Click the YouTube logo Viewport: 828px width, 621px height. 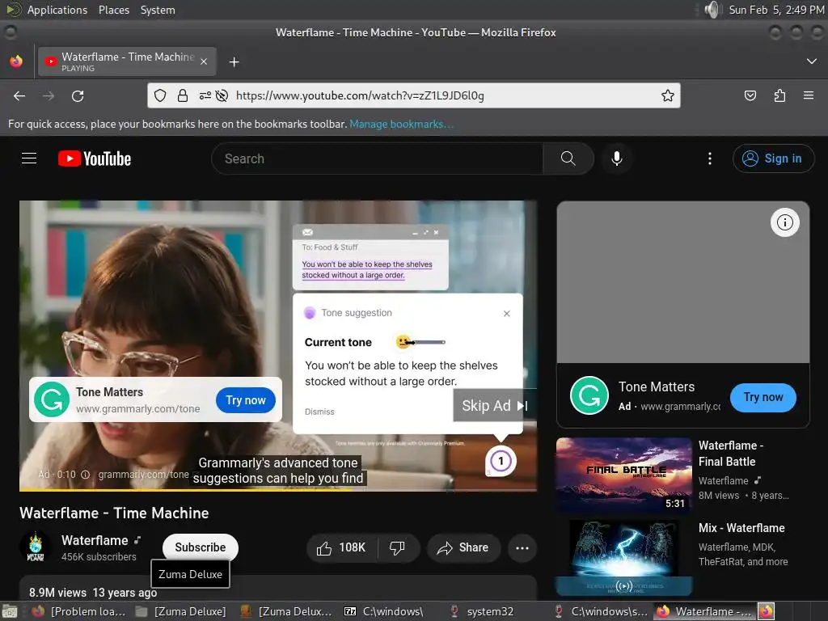tap(95, 158)
